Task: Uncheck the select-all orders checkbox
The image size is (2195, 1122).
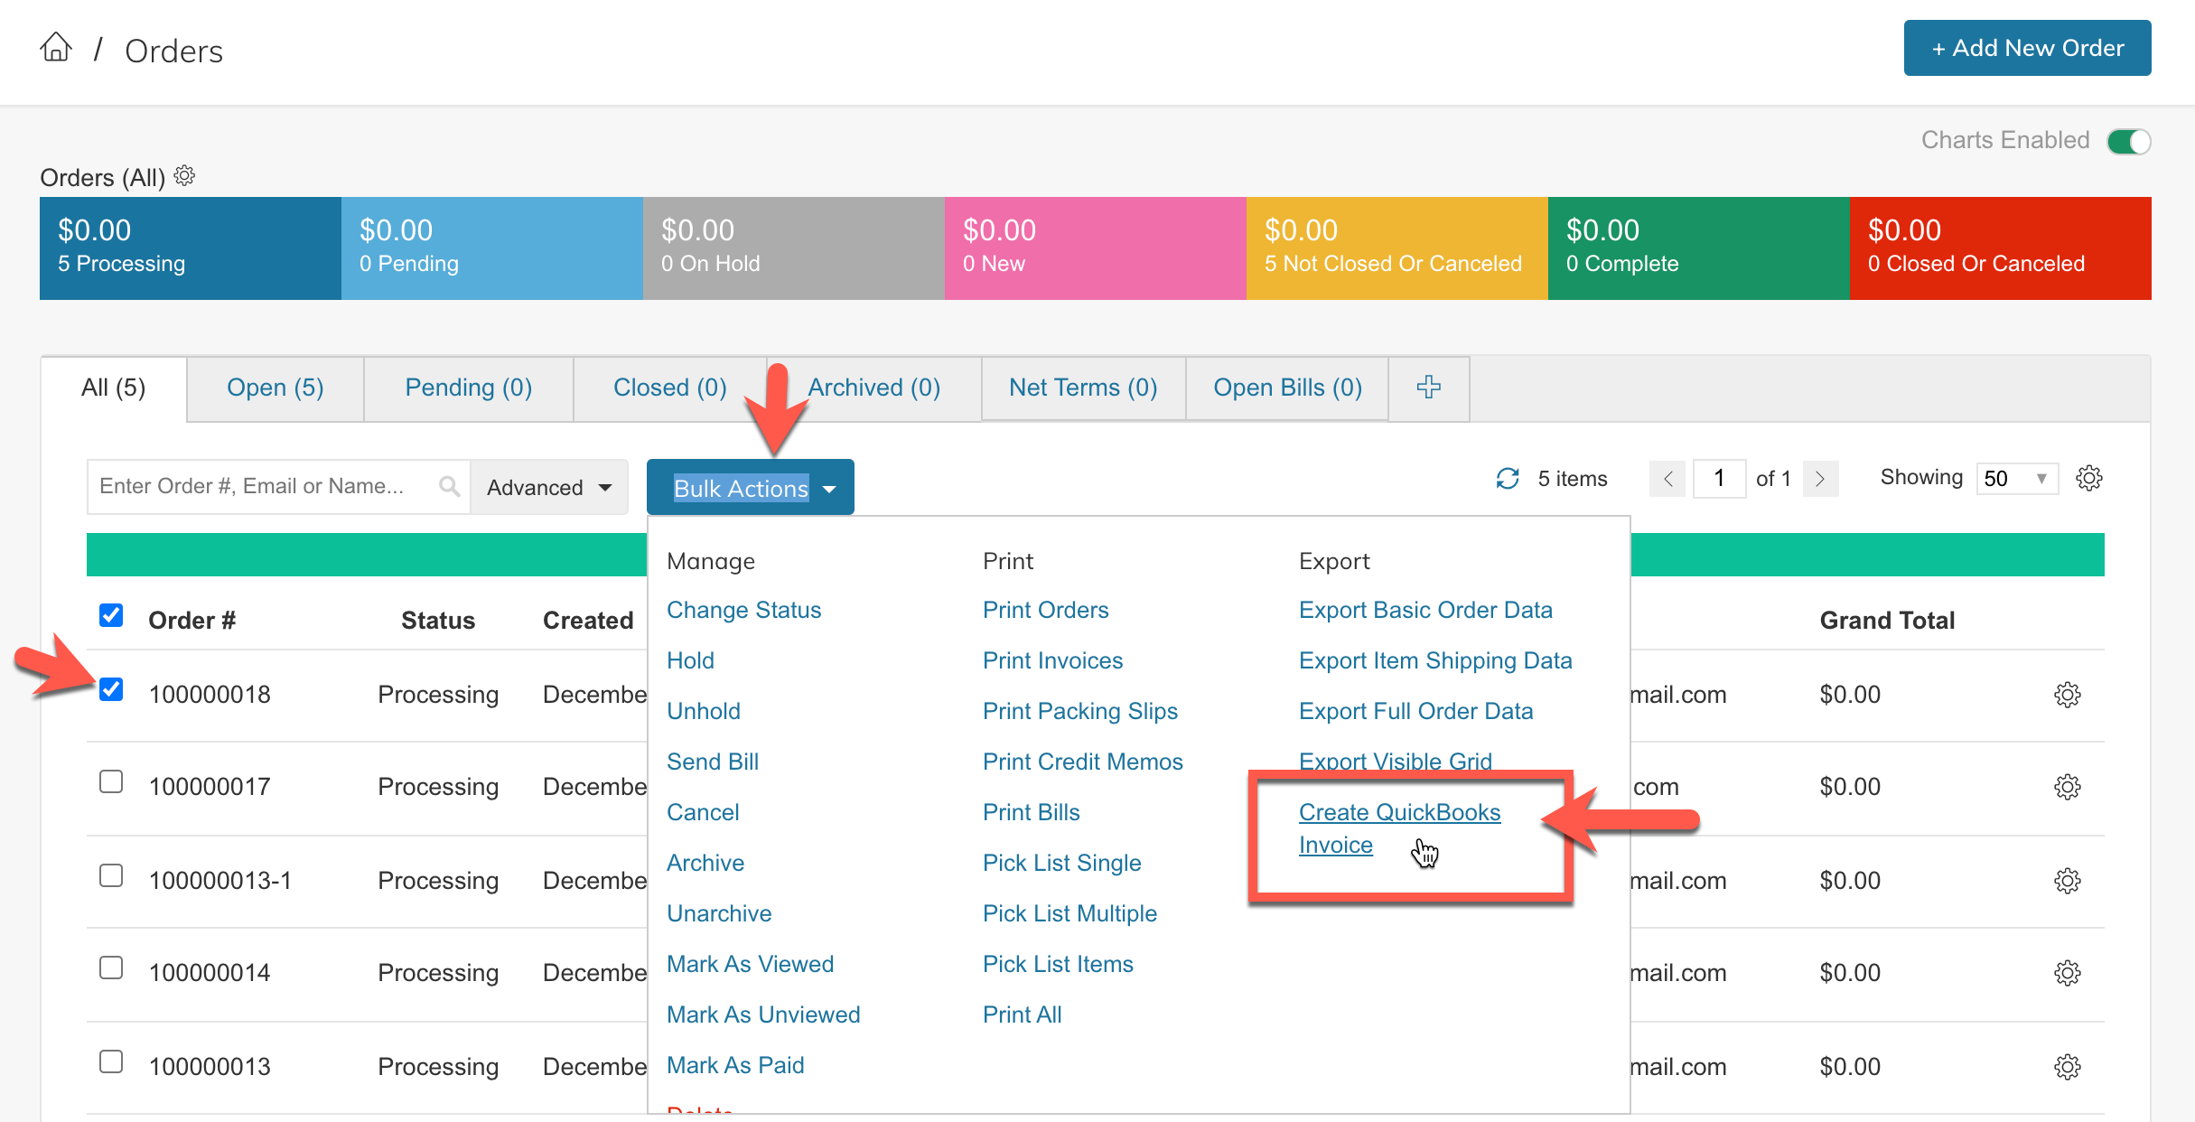Action: click(111, 616)
